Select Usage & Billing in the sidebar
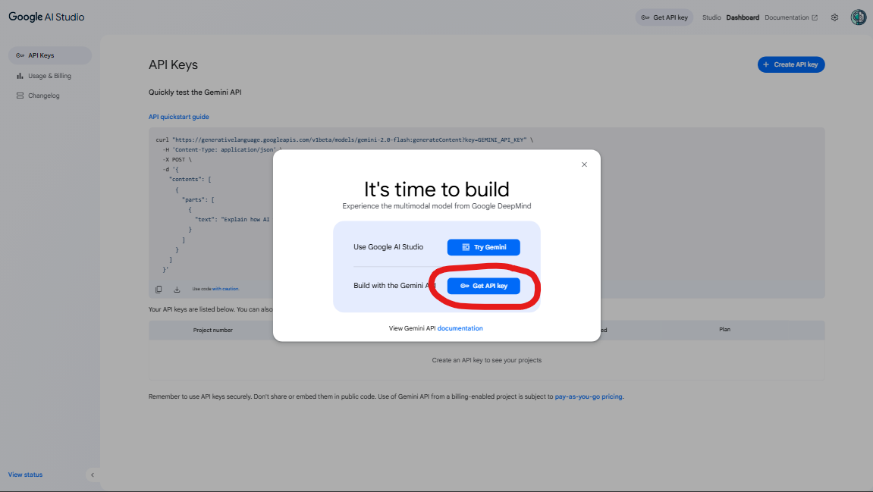Image resolution: width=873 pixels, height=492 pixels. pos(49,76)
